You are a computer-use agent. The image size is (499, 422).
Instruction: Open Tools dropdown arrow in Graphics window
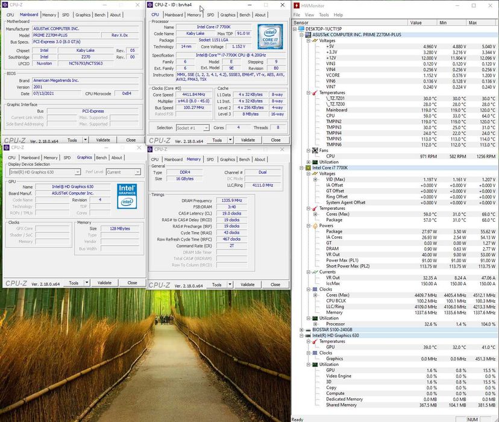coord(87,283)
